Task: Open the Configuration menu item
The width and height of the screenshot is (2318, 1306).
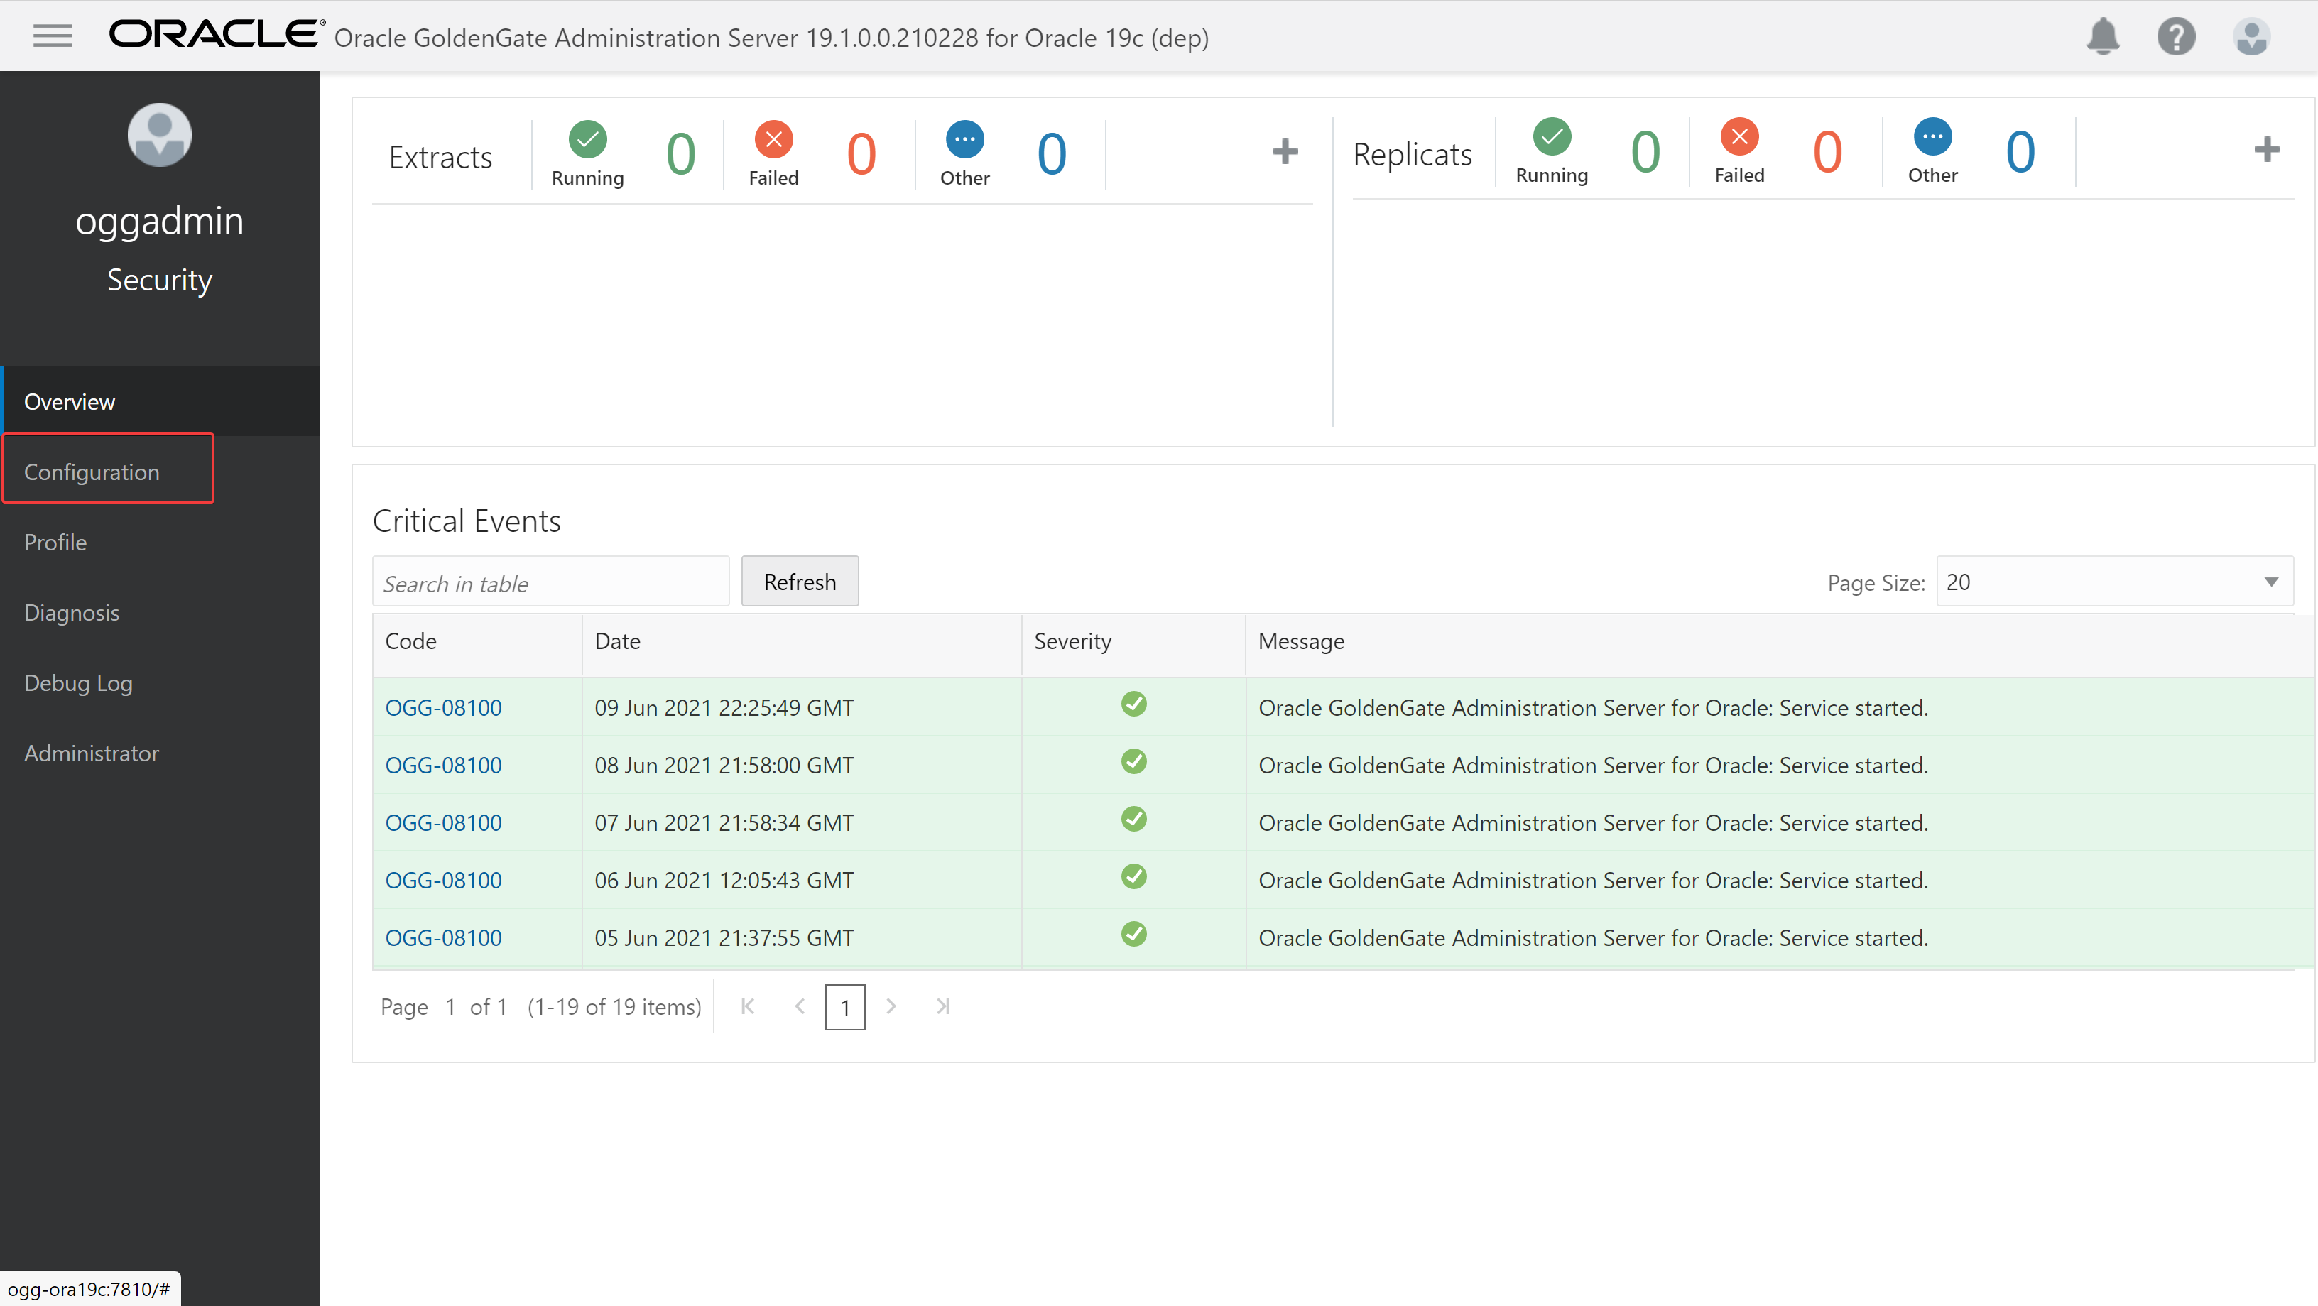Action: click(92, 472)
